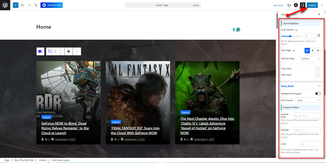
Task: Click the Home page title
Action: [44, 27]
